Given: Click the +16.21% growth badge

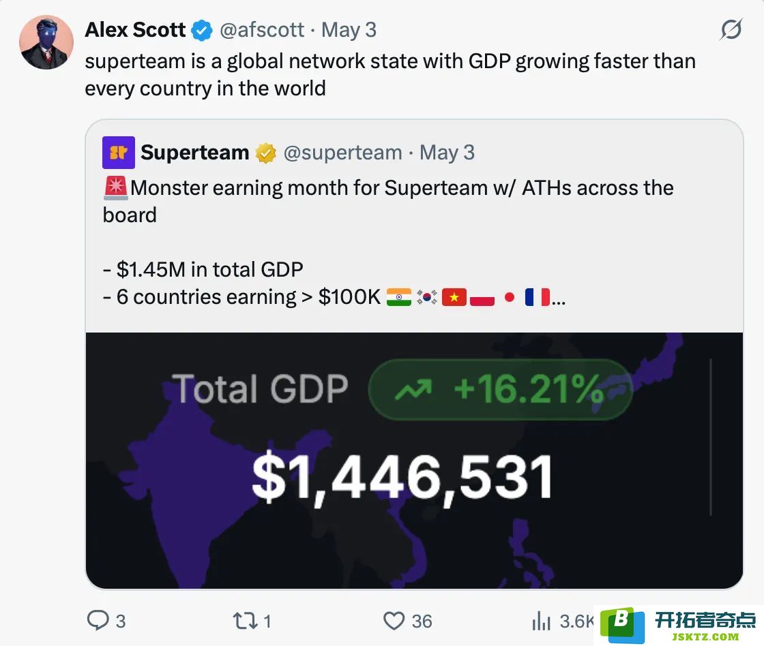Looking at the screenshot, I should [501, 390].
